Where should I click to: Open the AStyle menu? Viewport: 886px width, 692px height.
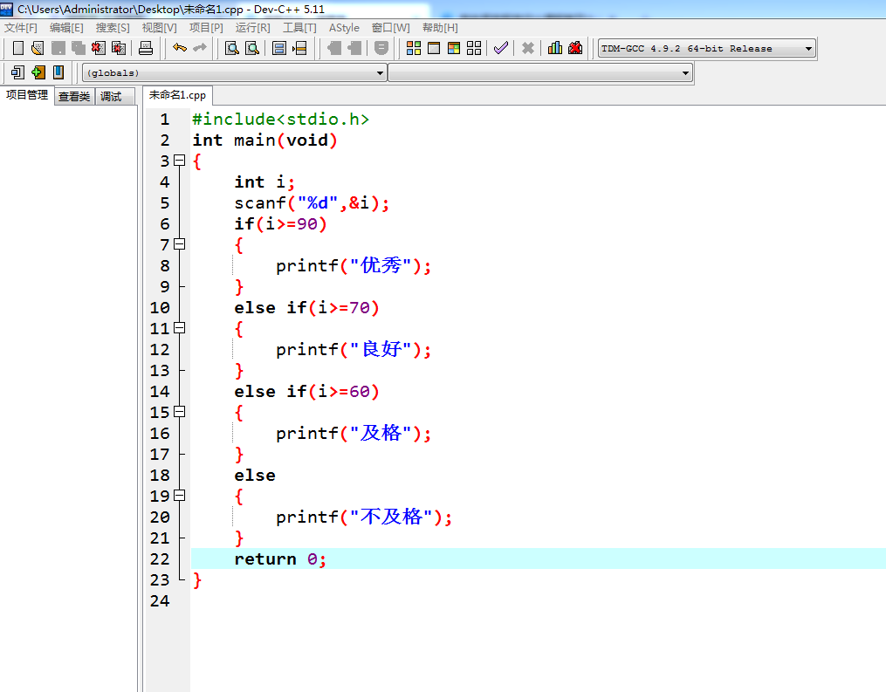(x=344, y=28)
